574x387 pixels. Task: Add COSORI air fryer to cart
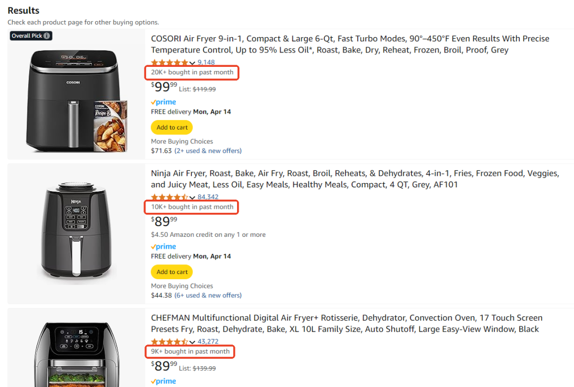[x=172, y=127]
